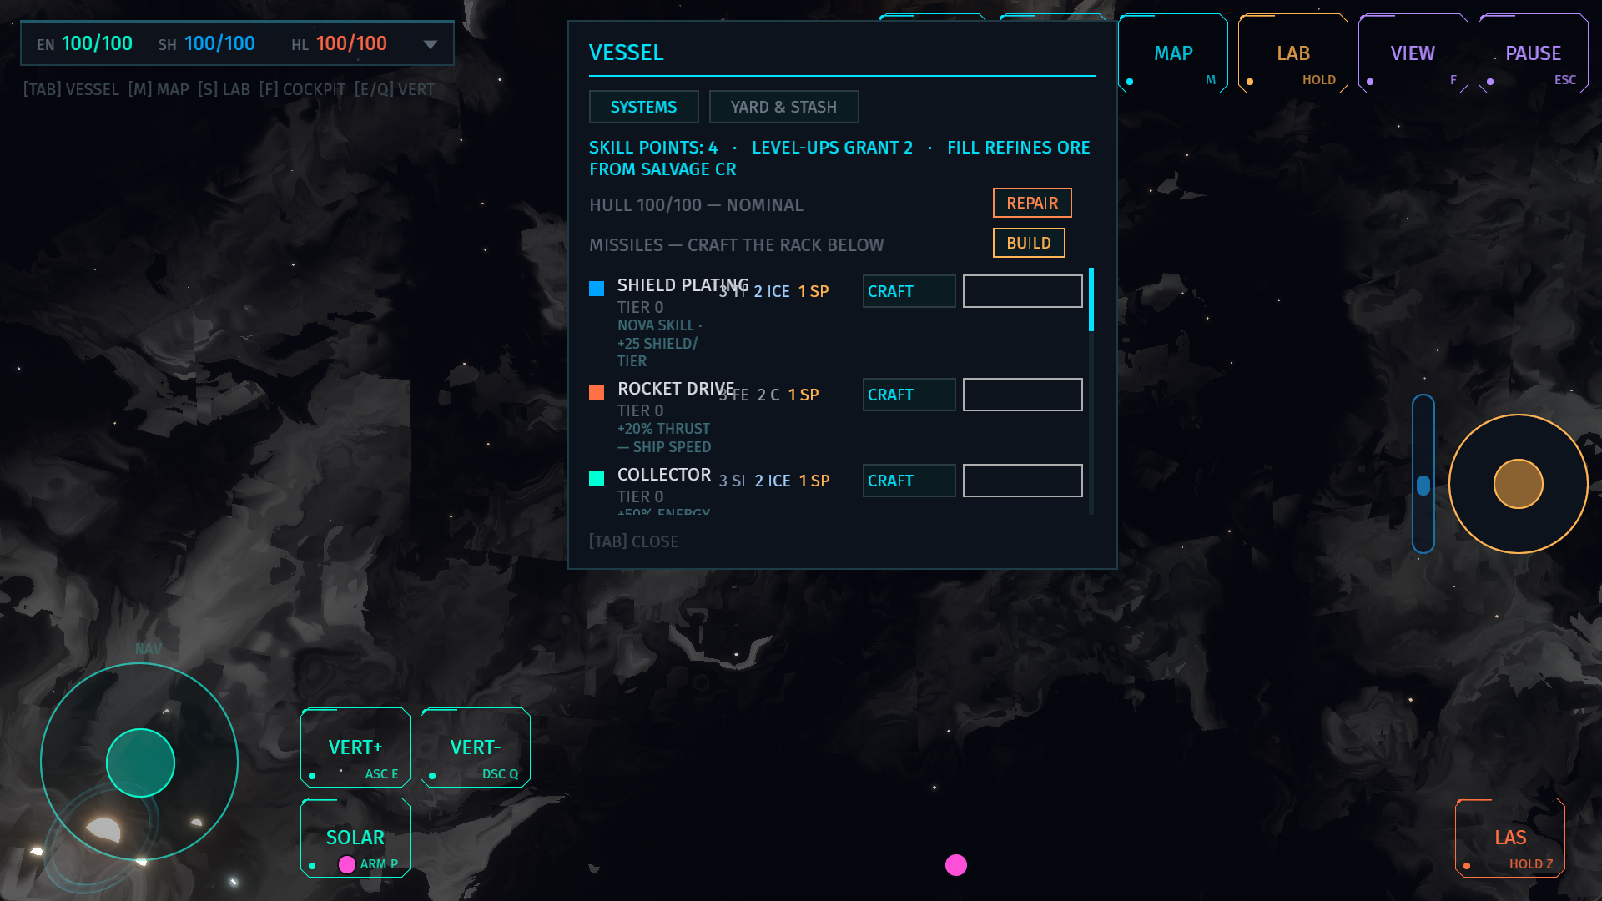
Task: Click the '[TAB] CLOSE' text
Action: [x=633, y=541]
